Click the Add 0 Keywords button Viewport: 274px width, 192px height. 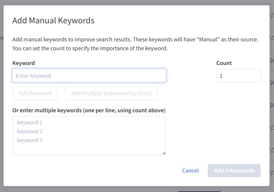[234, 170]
